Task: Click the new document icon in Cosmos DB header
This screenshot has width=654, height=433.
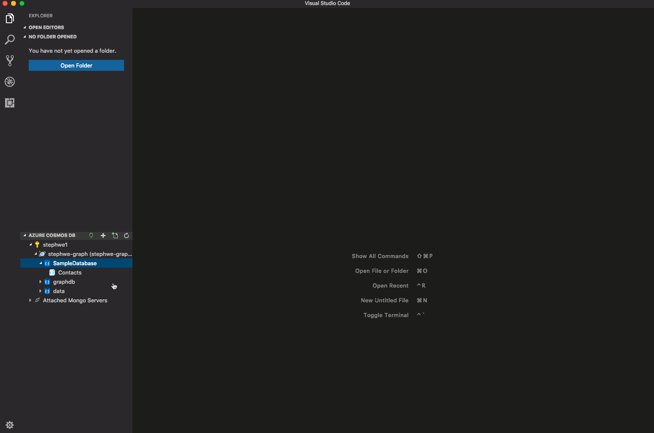Action: pyautogui.click(x=115, y=235)
